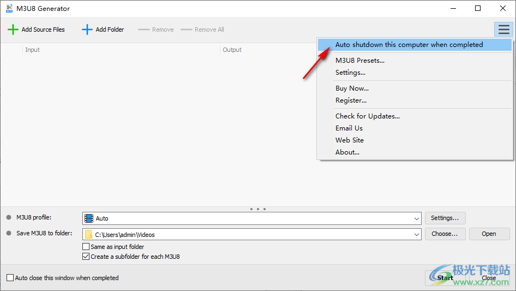
Task: Toggle Auto close this window when completed
Action: pyautogui.click(x=10, y=278)
